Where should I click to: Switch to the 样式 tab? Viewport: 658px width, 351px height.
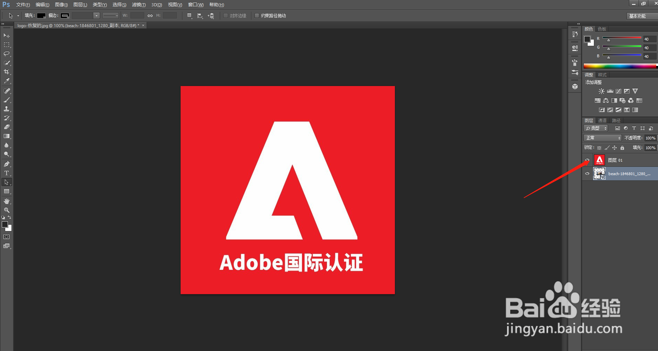pos(602,75)
